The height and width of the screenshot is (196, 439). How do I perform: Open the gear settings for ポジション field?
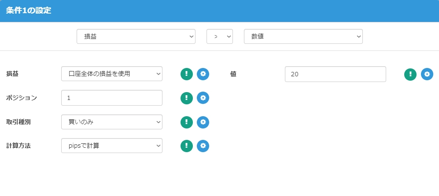click(203, 98)
